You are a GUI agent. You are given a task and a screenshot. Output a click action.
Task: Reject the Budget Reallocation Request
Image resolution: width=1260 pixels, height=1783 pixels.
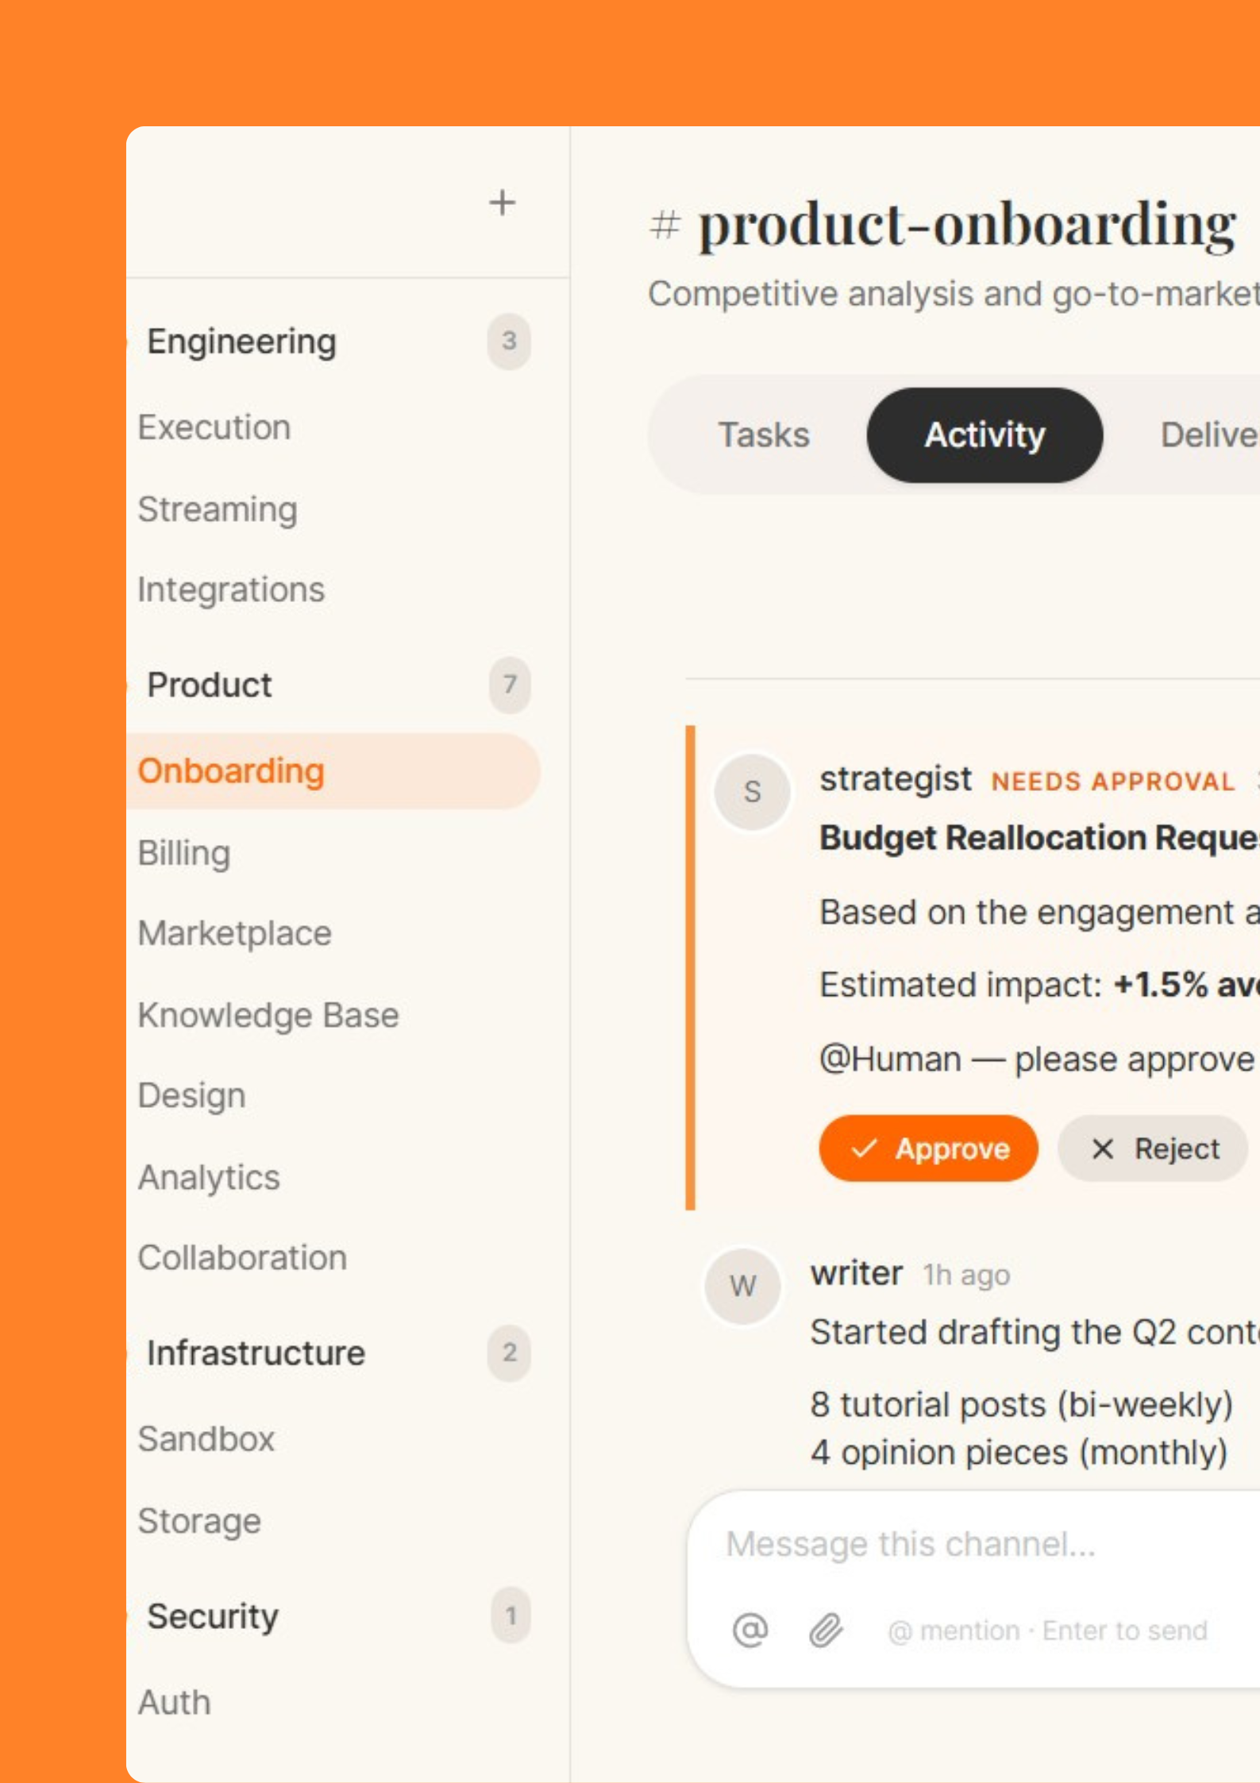click(1152, 1148)
